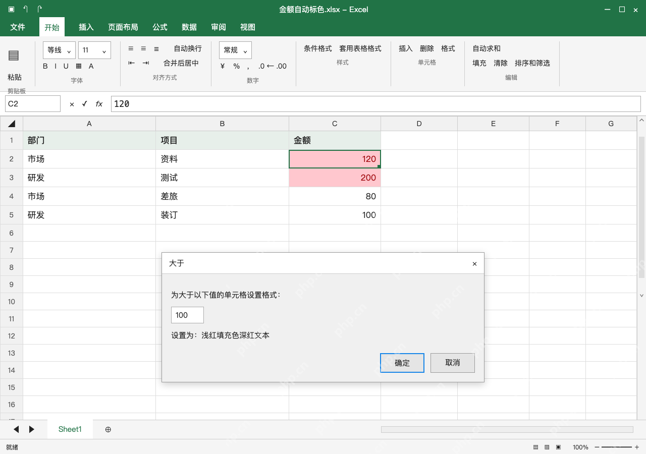Open Insert Function via fx icon
The width and height of the screenshot is (646, 454).
pos(99,104)
